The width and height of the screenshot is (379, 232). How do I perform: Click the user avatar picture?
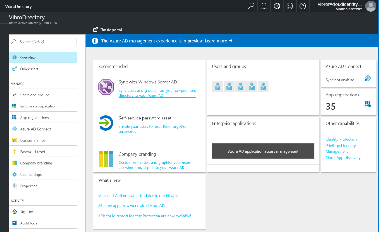[x=370, y=6]
